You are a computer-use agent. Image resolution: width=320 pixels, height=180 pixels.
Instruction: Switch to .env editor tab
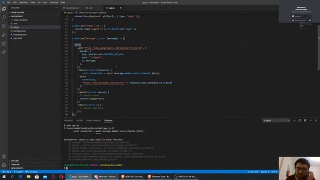[x=91, y=8]
